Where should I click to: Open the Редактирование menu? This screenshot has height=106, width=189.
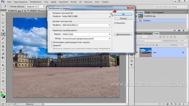20,2
